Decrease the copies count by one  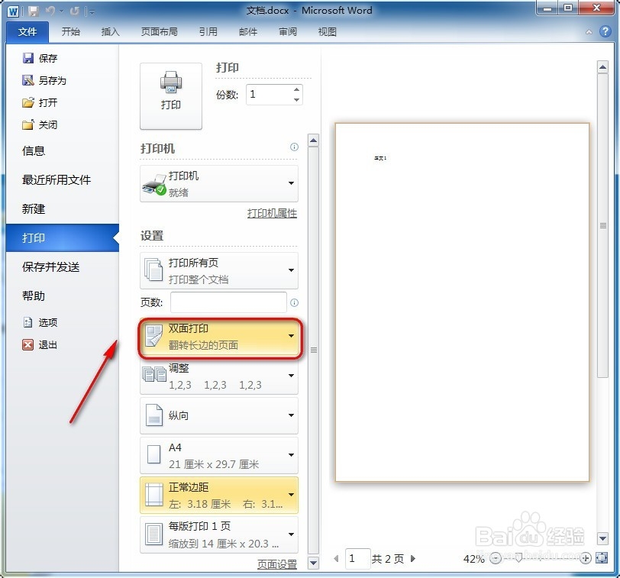(x=296, y=99)
